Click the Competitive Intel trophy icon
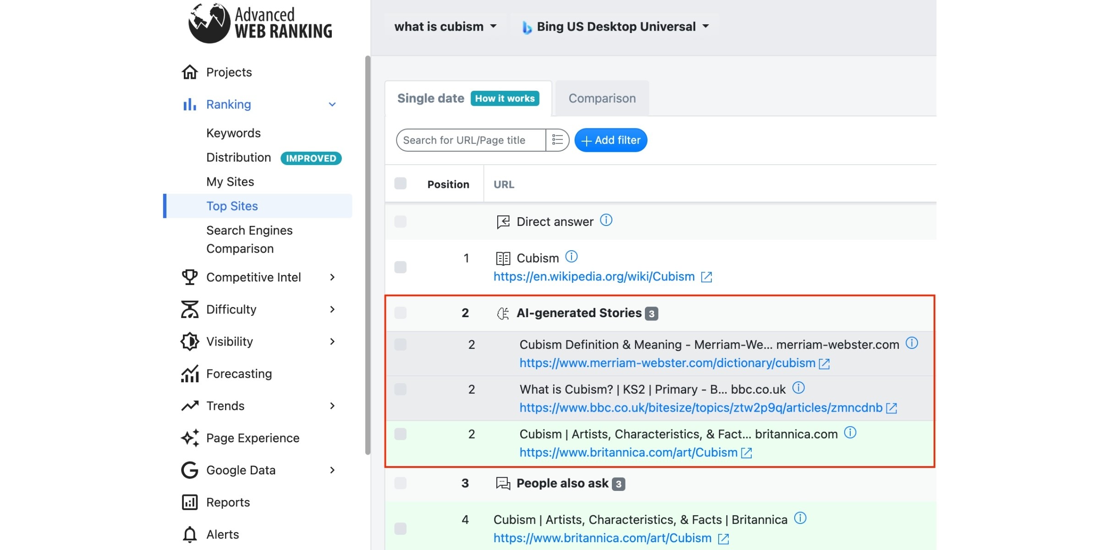Viewport: 1100px width, 550px height. coord(190,277)
